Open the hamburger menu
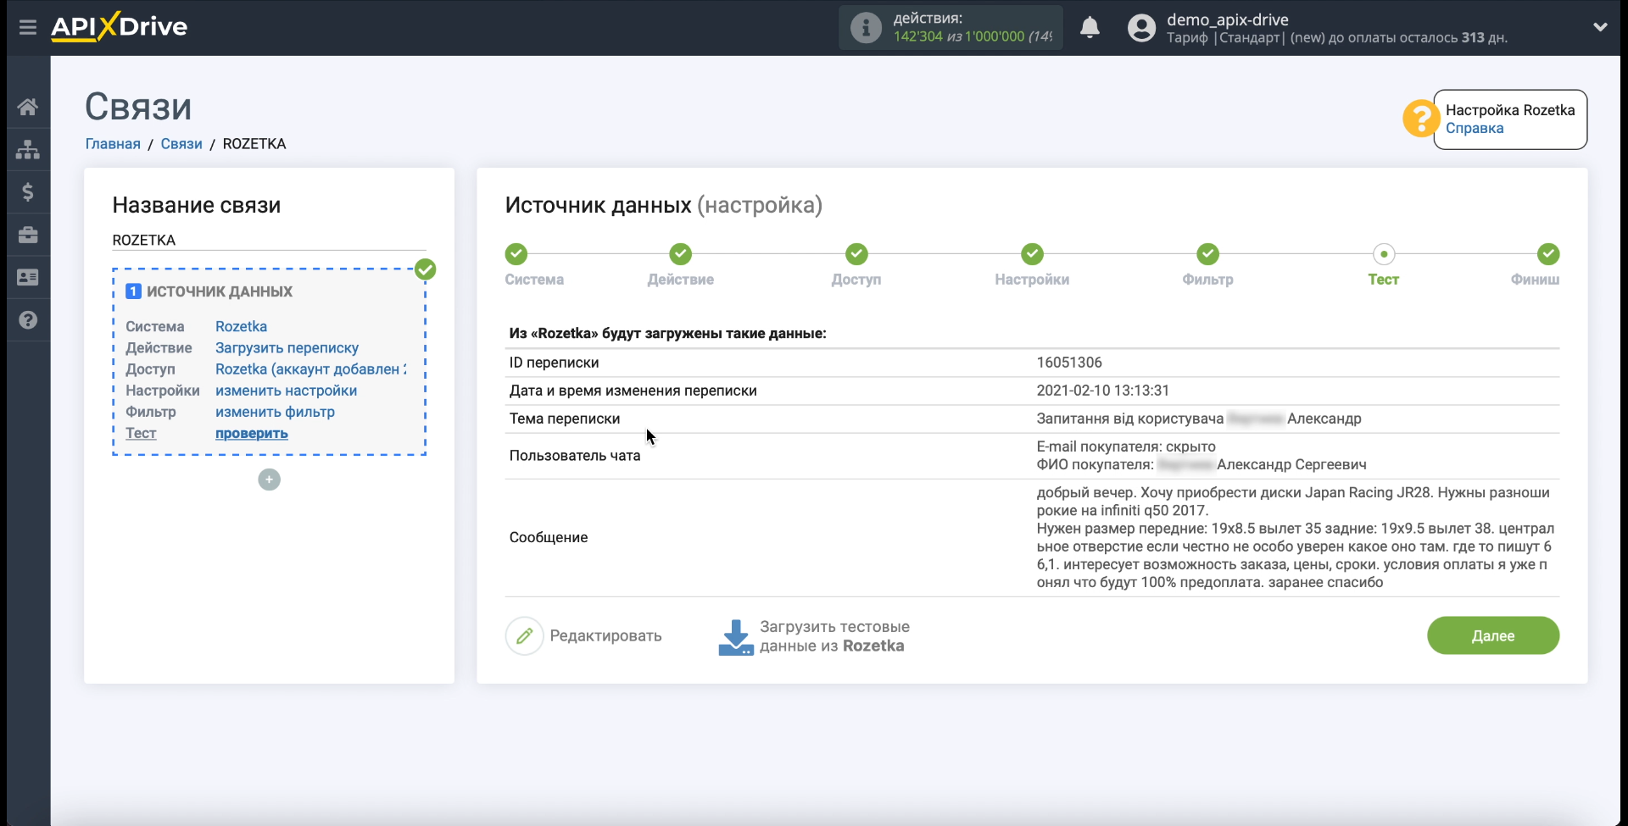Image resolution: width=1628 pixels, height=826 pixels. point(28,27)
